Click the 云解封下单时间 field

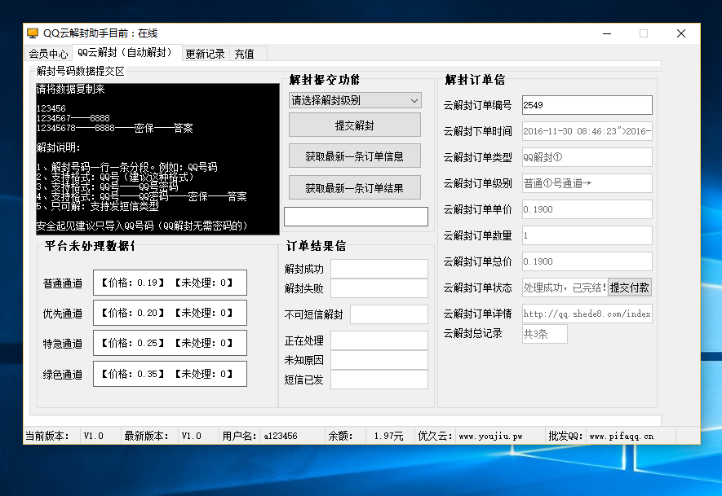click(x=587, y=131)
